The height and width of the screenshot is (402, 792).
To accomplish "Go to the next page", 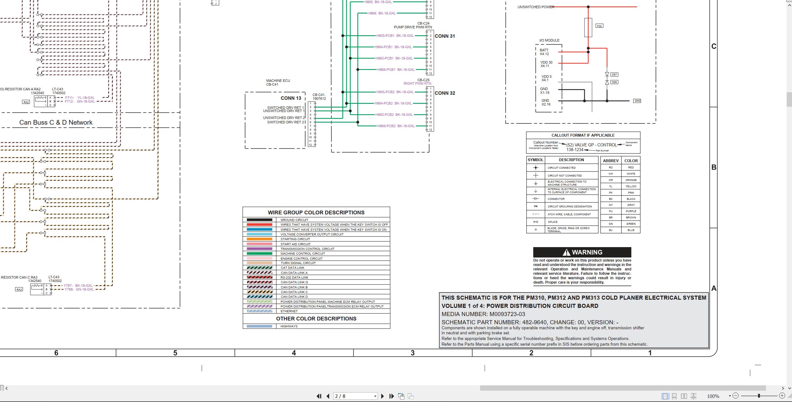I will point(383,396).
